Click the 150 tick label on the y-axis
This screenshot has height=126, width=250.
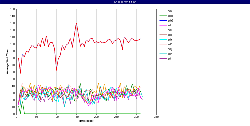click(x=12, y=9)
